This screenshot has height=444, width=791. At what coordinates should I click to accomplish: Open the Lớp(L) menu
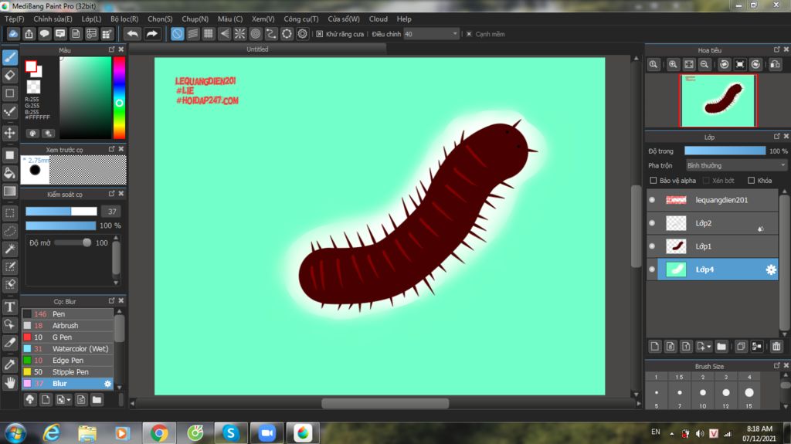(x=91, y=19)
